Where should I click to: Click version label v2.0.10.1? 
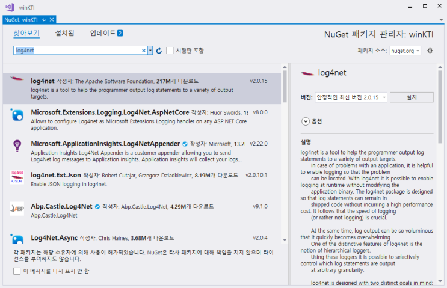[256, 175]
